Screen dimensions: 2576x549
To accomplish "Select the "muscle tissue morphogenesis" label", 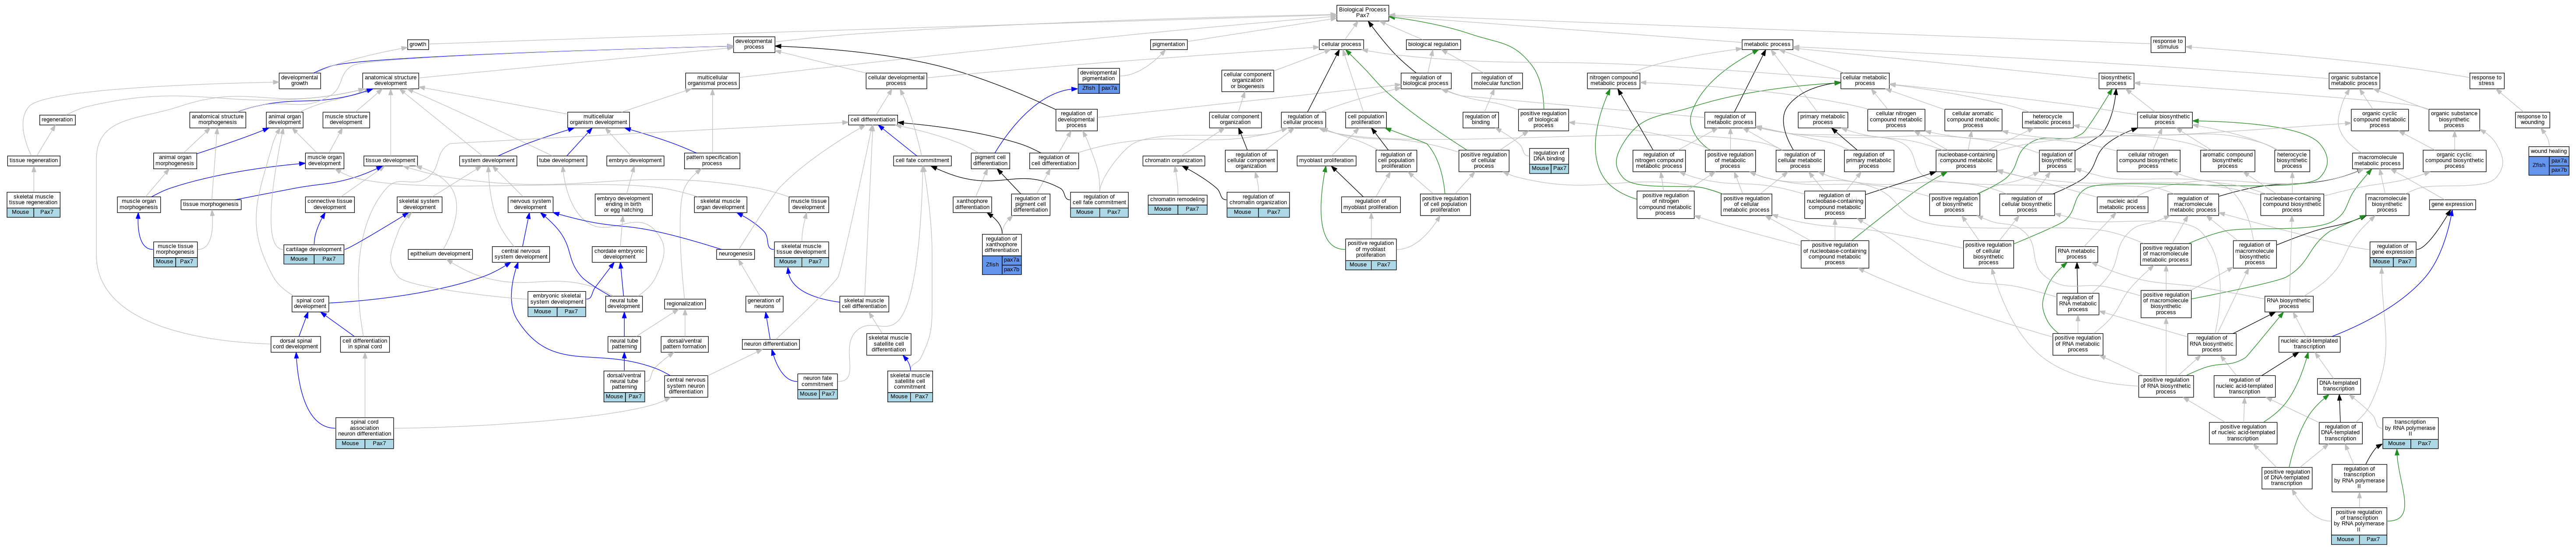I will tap(175, 249).
